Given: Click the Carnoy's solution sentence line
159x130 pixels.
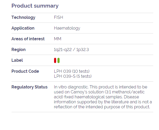Looking at the screenshot, I should coord(99,92).
